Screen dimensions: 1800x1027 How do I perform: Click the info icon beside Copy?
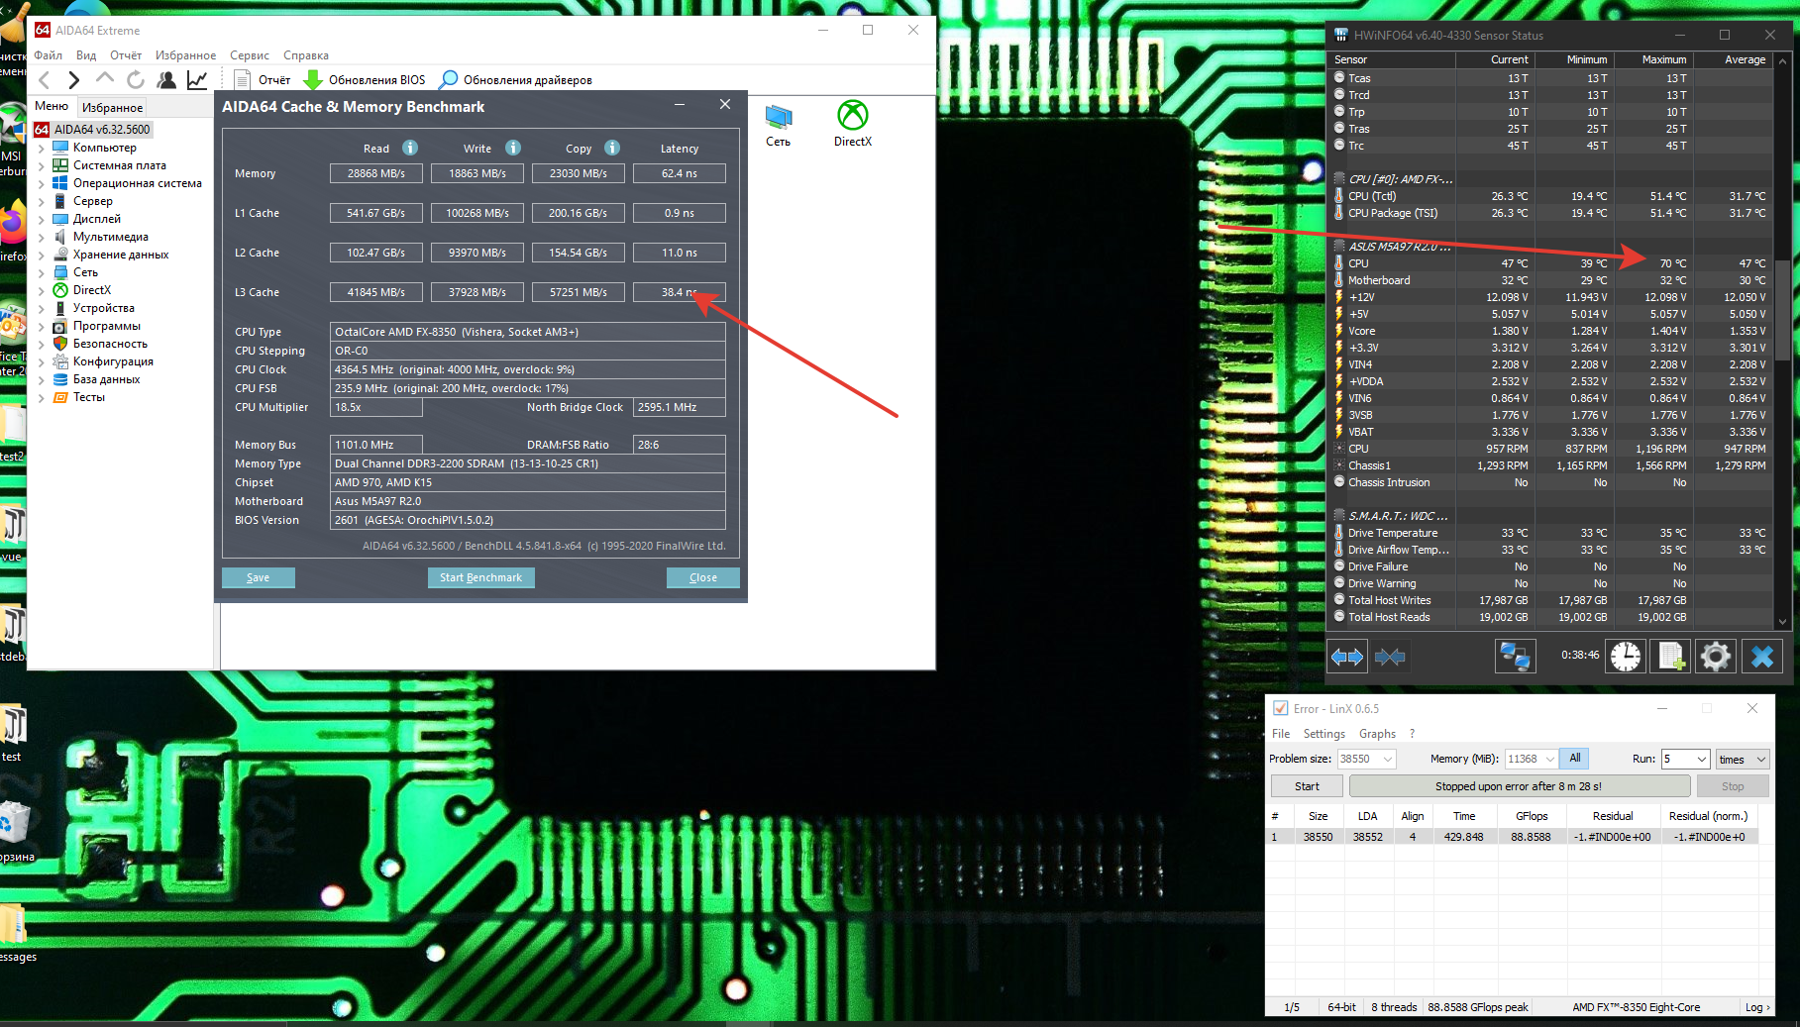612,148
